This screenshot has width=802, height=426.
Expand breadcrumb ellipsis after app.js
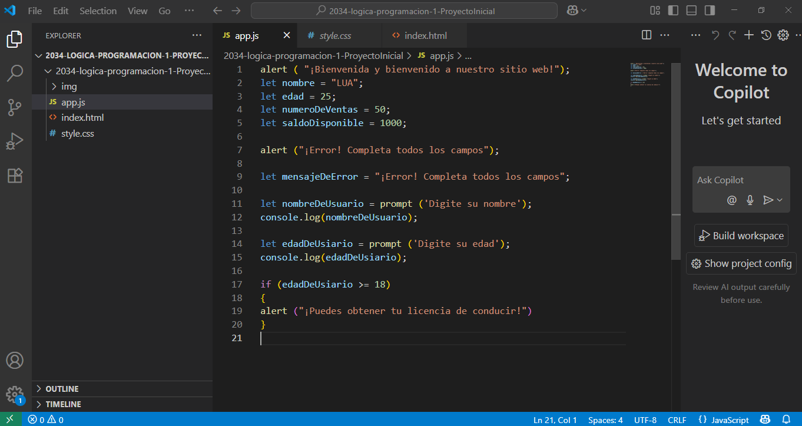[x=469, y=56]
